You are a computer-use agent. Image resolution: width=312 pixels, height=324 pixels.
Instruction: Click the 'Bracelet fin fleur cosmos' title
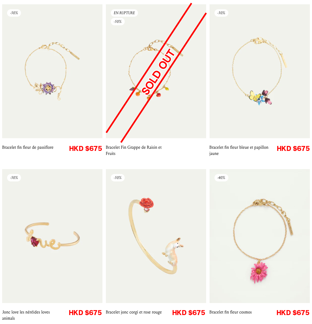tap(231, 312)
